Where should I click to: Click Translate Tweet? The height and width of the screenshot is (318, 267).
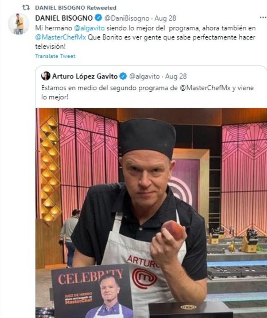tap(55, 56)
